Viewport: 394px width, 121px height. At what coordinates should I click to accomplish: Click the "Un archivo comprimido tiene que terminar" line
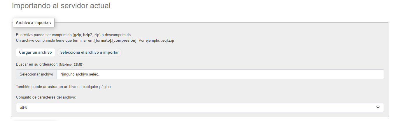[x=51, y=40]
